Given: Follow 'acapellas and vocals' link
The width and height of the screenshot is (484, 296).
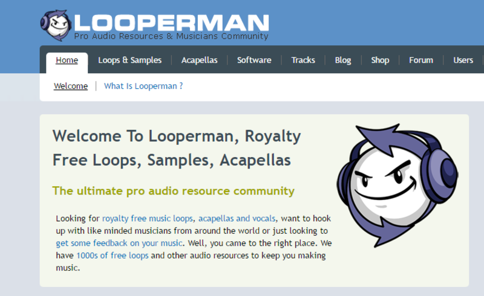Looking at the screenshot, I should pyautogui.click(x=237, y=218).
